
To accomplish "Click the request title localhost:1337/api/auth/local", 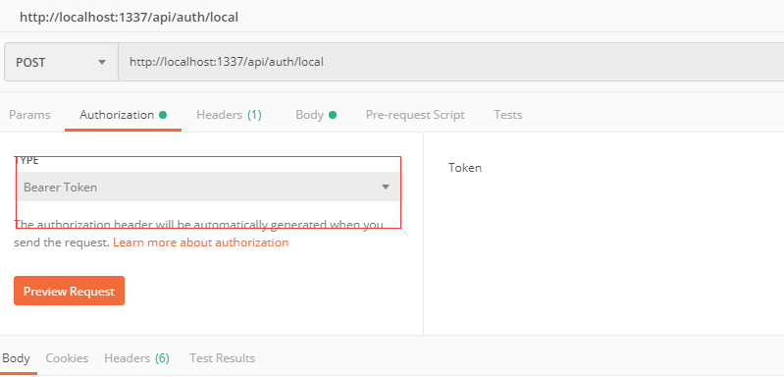I will 129,17.
